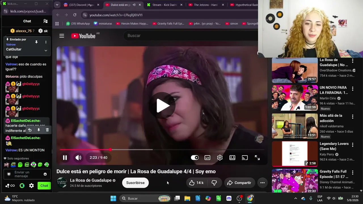
Task: Switch player to theater mode
Action: pos(232,158)
